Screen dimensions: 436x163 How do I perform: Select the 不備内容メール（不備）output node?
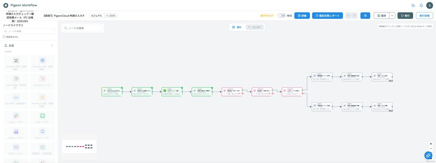(322, 107)
